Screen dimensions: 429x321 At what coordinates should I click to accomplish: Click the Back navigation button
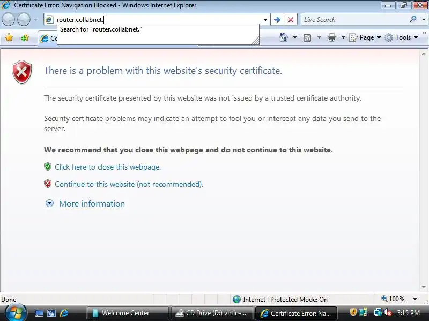click(x=8, y=20)
